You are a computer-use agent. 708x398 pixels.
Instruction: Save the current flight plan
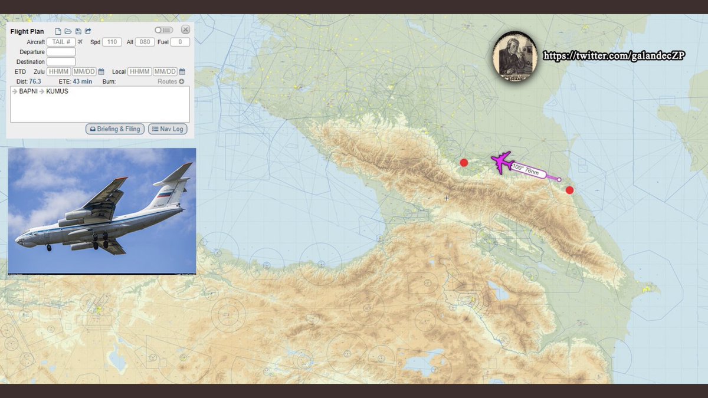point(78,31)
